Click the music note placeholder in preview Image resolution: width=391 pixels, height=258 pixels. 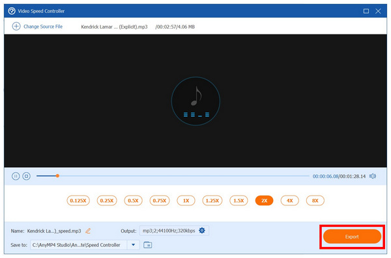click(196, 101)
